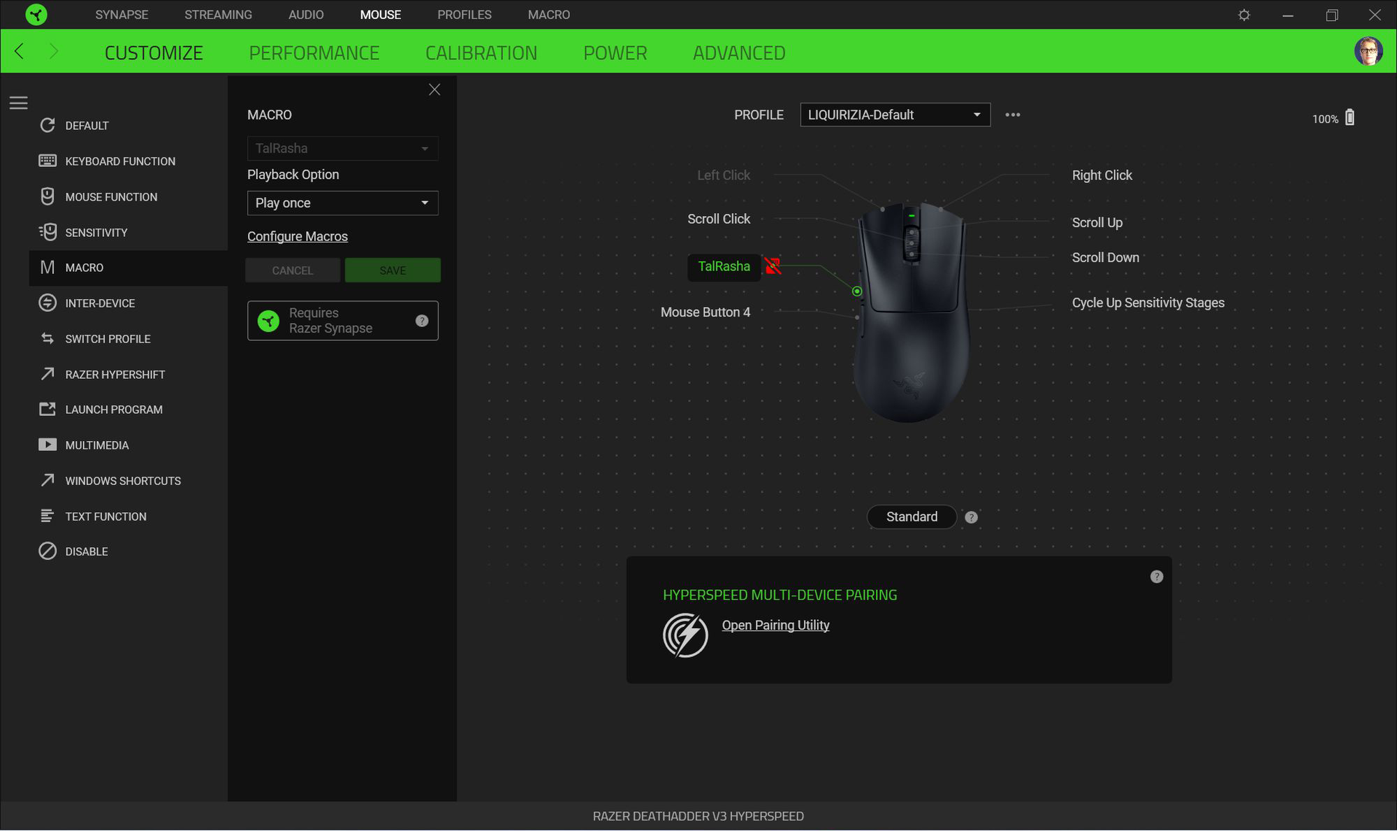
Task: Click the Razer Hypershift arrow icon
Action: pos(47,374)
